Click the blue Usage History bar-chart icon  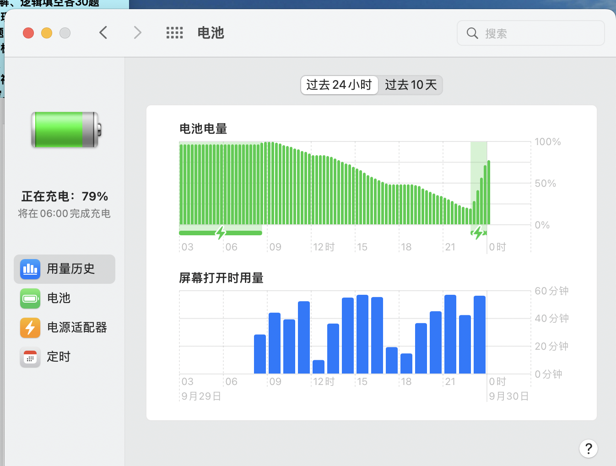coord(30,269)
